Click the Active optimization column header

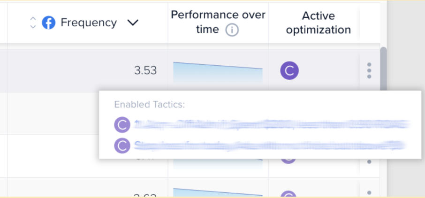click(x=319, y=23)
